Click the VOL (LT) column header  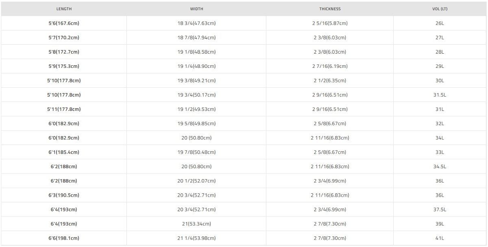[440, 9]
